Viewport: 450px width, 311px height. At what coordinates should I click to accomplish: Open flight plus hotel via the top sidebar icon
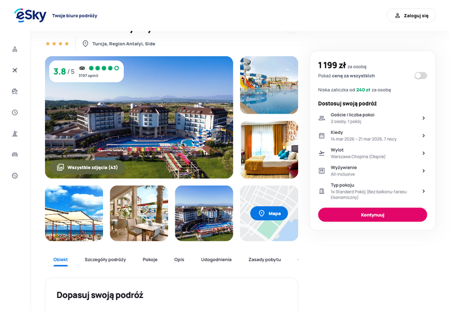[15, 49]
